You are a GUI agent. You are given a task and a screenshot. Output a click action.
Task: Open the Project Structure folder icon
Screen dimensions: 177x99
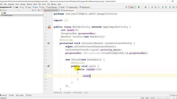tap(173, 7)
